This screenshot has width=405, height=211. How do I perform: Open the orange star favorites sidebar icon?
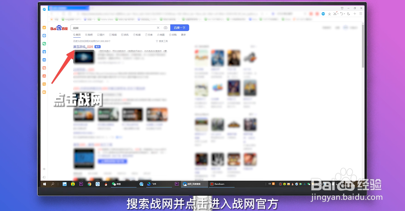(x=44, y=28)
